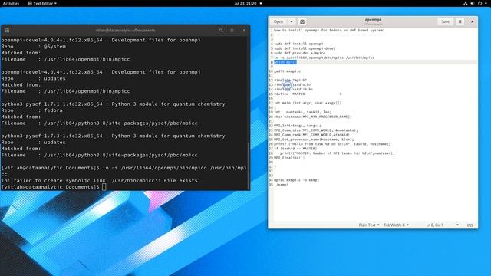This screenshot has width=491, height=276.
Task: Click the "MPI_Finalize();" line
Action: [289, 158]
